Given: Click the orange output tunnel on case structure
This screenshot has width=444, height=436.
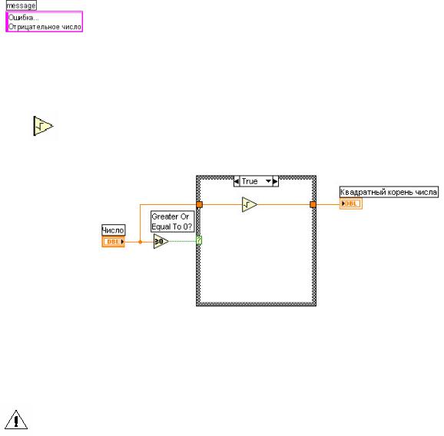Looking at the screenshot, I should [x=313, y=204].
